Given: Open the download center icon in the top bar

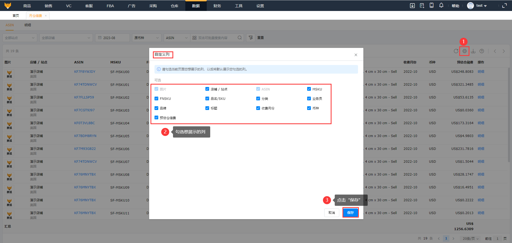Looking at the screenshot, I should pyautogui.click(x=412, y=6).
